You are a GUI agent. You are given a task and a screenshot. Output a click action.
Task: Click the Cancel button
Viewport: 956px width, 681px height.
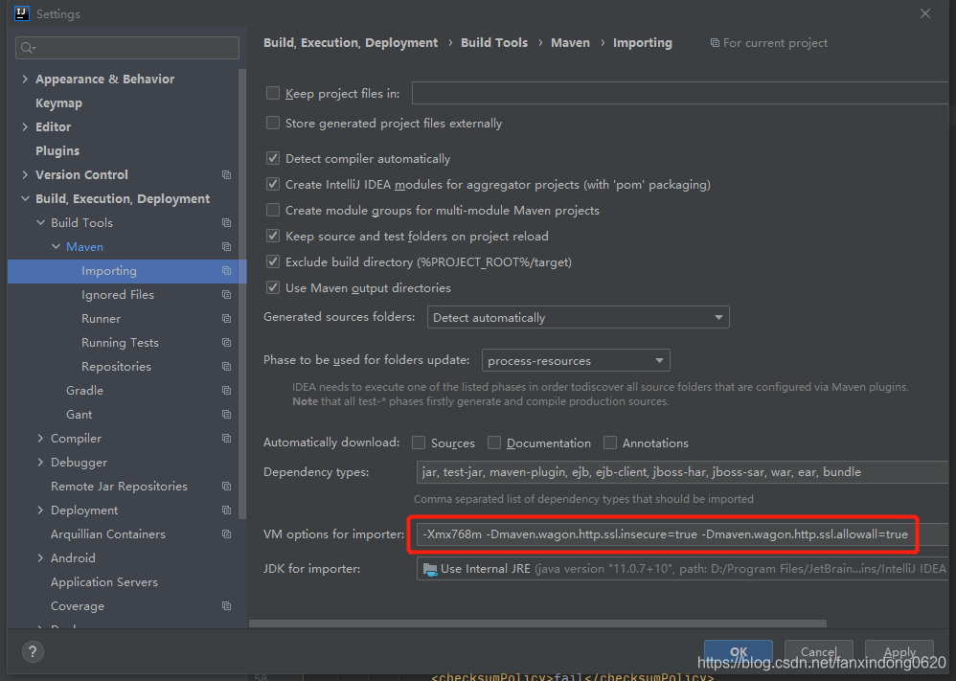point(818,651)
